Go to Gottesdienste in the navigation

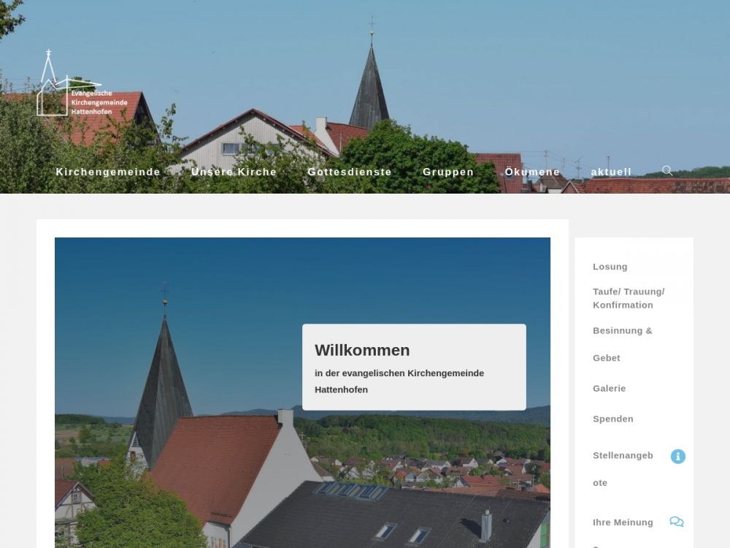point(350,172)
